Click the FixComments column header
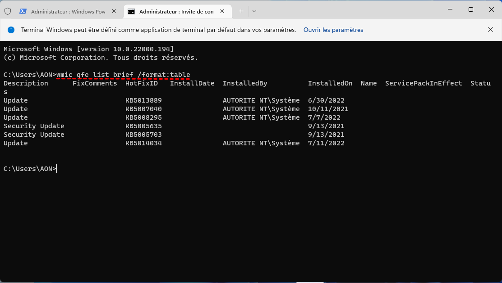The width and height of the screenshot is (502, 283). [95, 83]
